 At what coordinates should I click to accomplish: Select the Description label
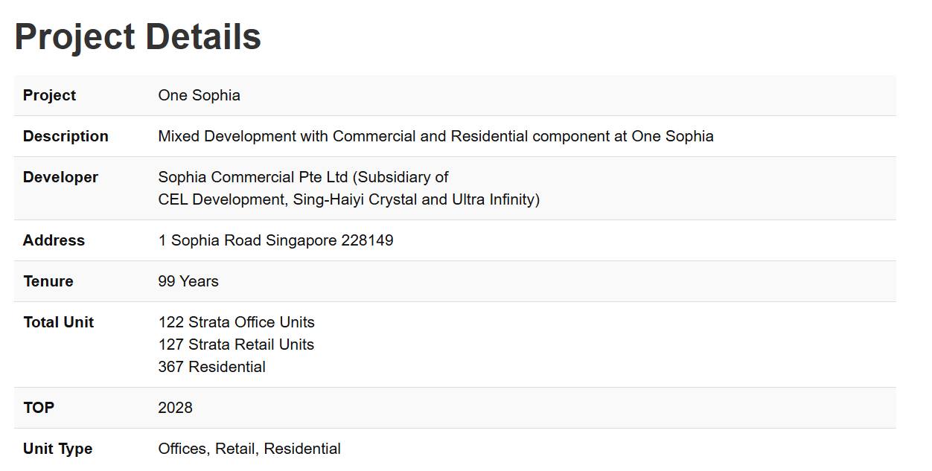[66, 136]
